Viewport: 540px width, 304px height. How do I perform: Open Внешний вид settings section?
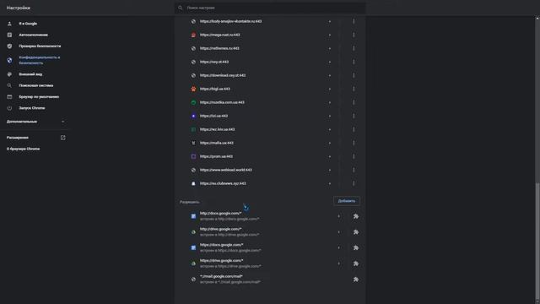(x=30, y=74)
